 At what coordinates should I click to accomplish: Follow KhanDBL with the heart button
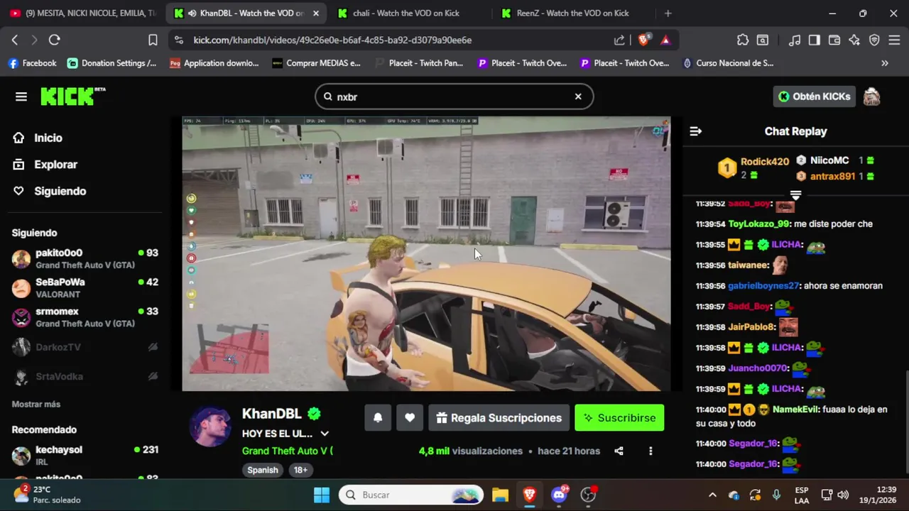[x=410, y=418]
